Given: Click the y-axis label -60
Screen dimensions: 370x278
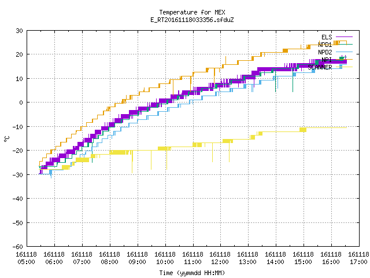Looking at the screenshot, I should pyautogui.click(x=18, y=247).
